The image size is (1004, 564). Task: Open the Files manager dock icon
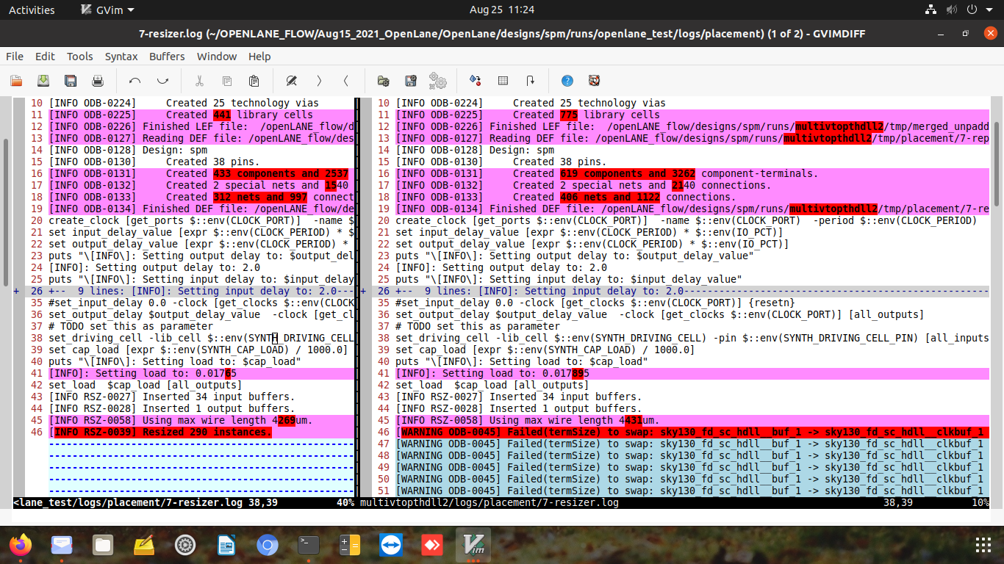tap(103, 545)
